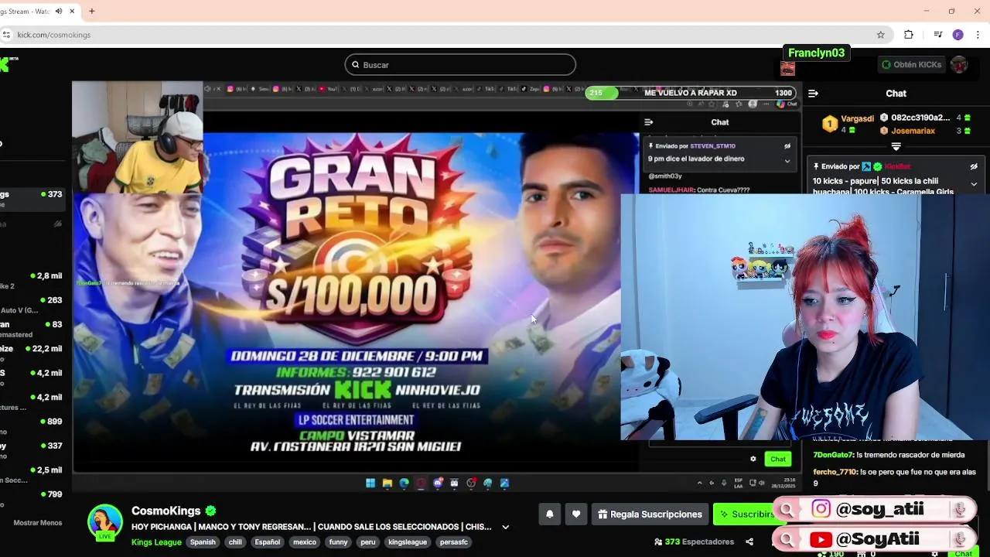This screenshot has height=557, width=990.
Task: Click the streamer webcam overlay
Action: click(x=804, y=317)
